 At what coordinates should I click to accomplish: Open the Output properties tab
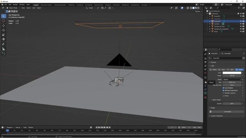pyautogui.click(x=205, y=62)
